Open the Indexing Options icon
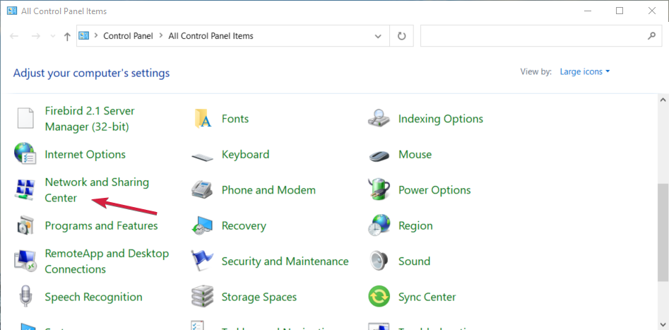 coord(379,119)
